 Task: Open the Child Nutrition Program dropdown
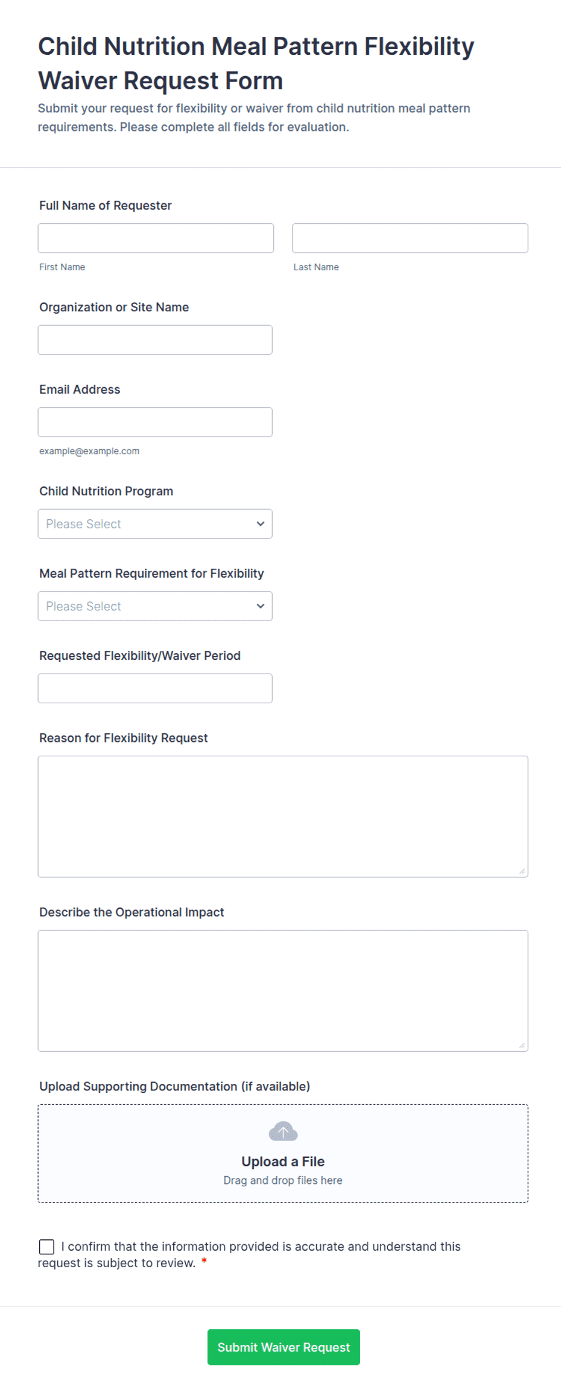pyautogui.click(x=155, y=524)
